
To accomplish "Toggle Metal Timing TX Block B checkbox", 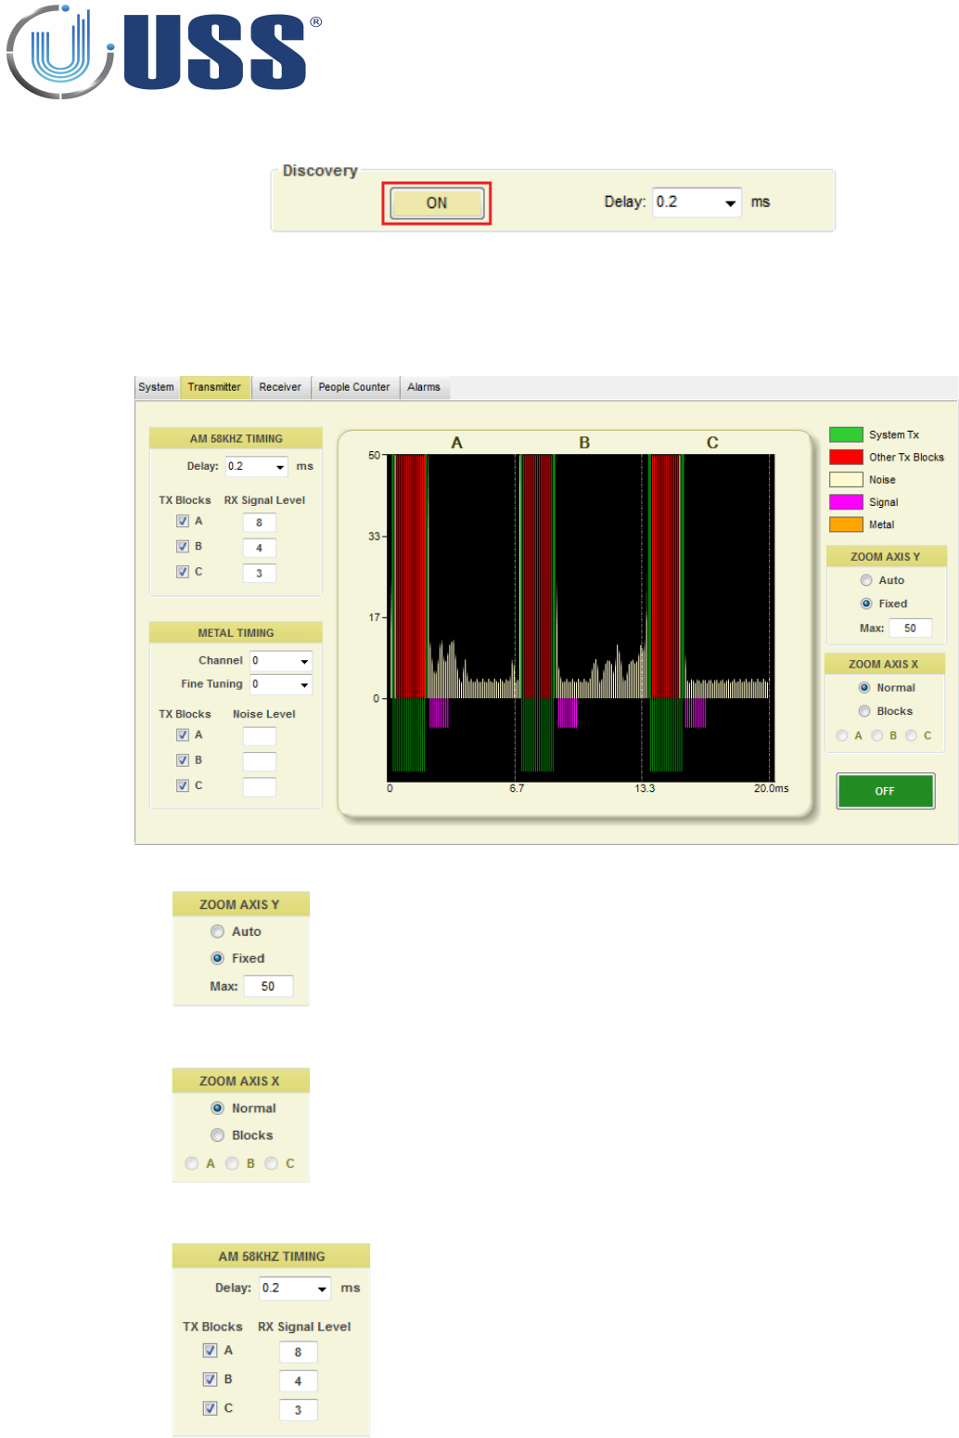I will [183, 760].
